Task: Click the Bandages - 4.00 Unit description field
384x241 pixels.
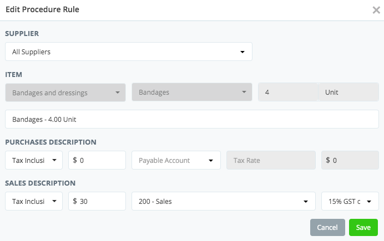Action: [191, 119]
